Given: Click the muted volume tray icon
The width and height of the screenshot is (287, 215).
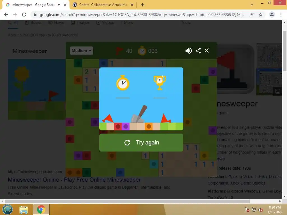Looking at the screenshot, I should click(261, 209).
